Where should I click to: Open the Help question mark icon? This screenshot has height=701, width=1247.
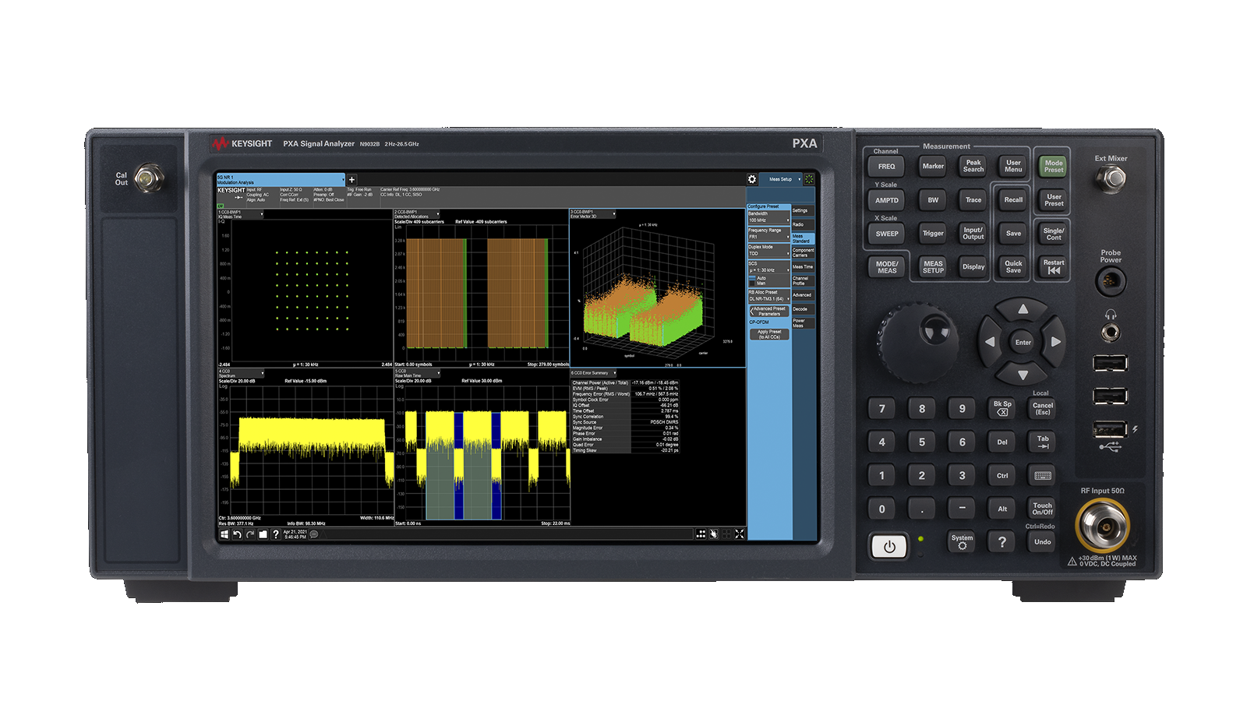tap(275, 534)
